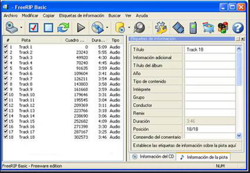Click the magnifying glass search icon
The image size is (250, 173).
140,28
